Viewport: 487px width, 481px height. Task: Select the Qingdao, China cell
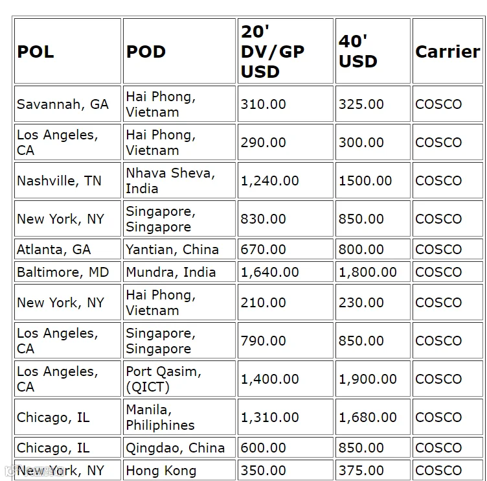[179, 447]
